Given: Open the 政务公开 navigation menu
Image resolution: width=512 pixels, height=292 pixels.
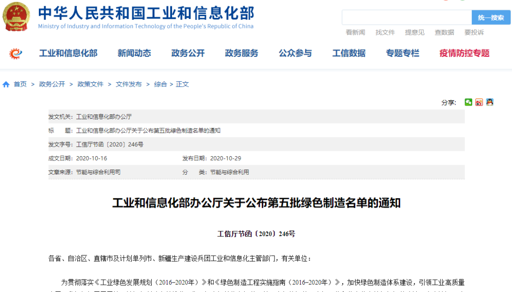Looking at the screenshot, I should coord(188,53).
